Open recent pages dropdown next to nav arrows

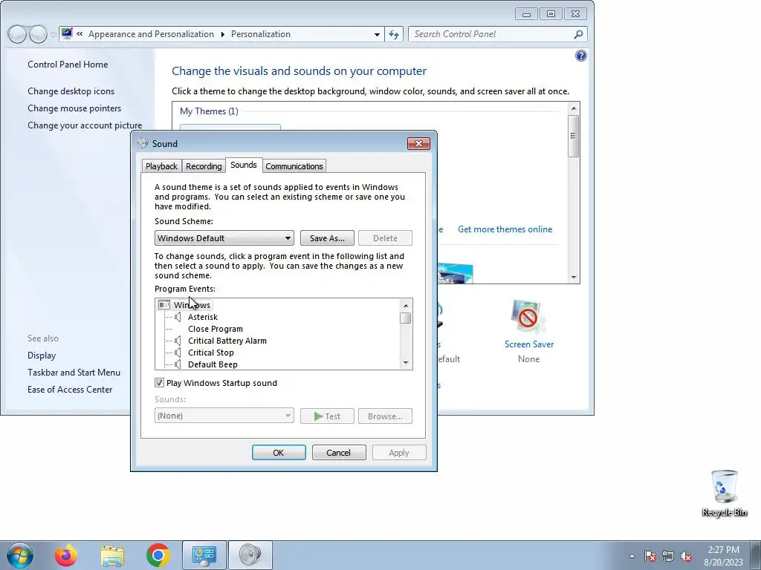[53, 35]
